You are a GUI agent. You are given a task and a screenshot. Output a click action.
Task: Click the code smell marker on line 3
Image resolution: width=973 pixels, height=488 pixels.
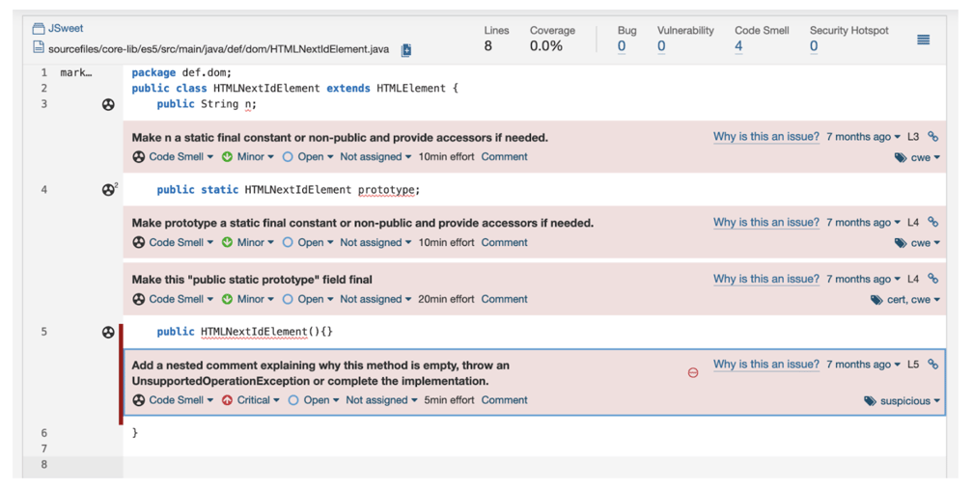pos(108,104)
